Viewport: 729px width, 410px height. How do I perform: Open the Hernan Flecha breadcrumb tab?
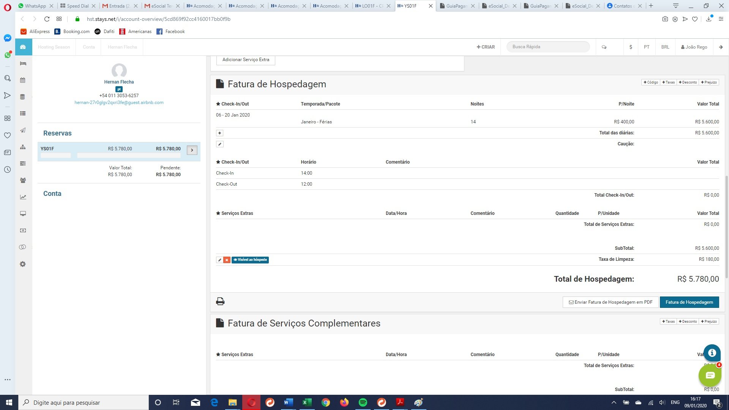122,47
